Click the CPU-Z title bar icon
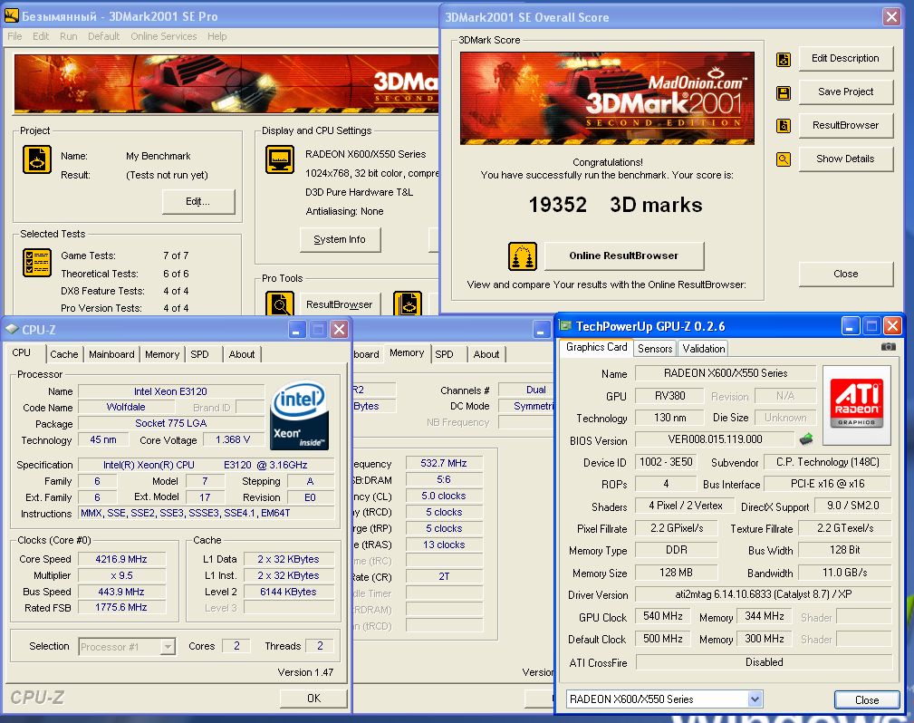 click(x=12, y=330)
